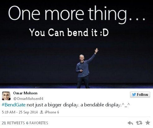
Task: Retweet this tweet using the retweet icon
Action: click(139, 123)
